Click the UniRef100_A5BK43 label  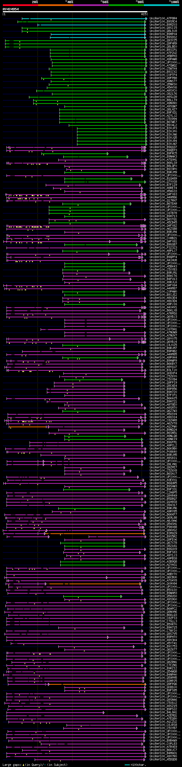(x=163, y=267)
